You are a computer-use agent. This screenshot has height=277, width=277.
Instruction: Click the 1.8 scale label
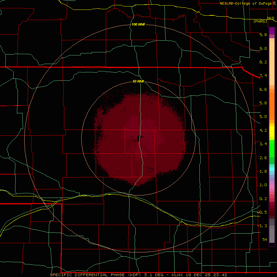263,171
